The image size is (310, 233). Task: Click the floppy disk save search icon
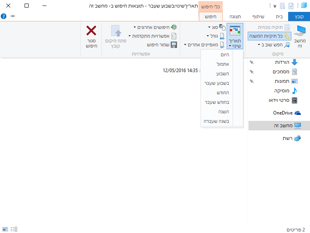click(174, 45)
